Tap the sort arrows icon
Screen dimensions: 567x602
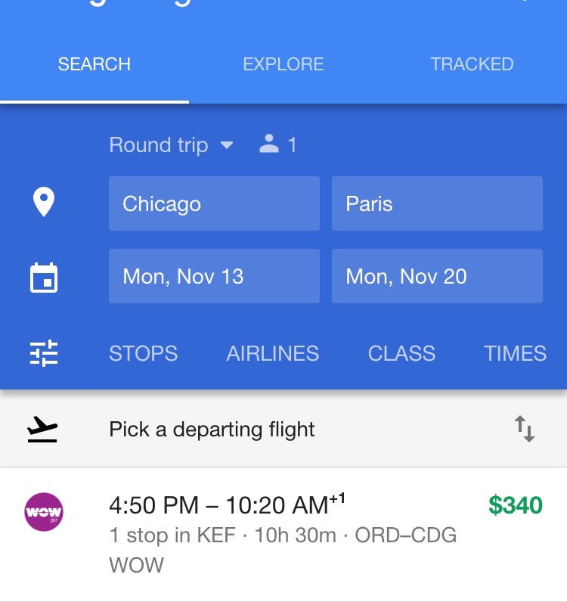[x=525, y=430]
